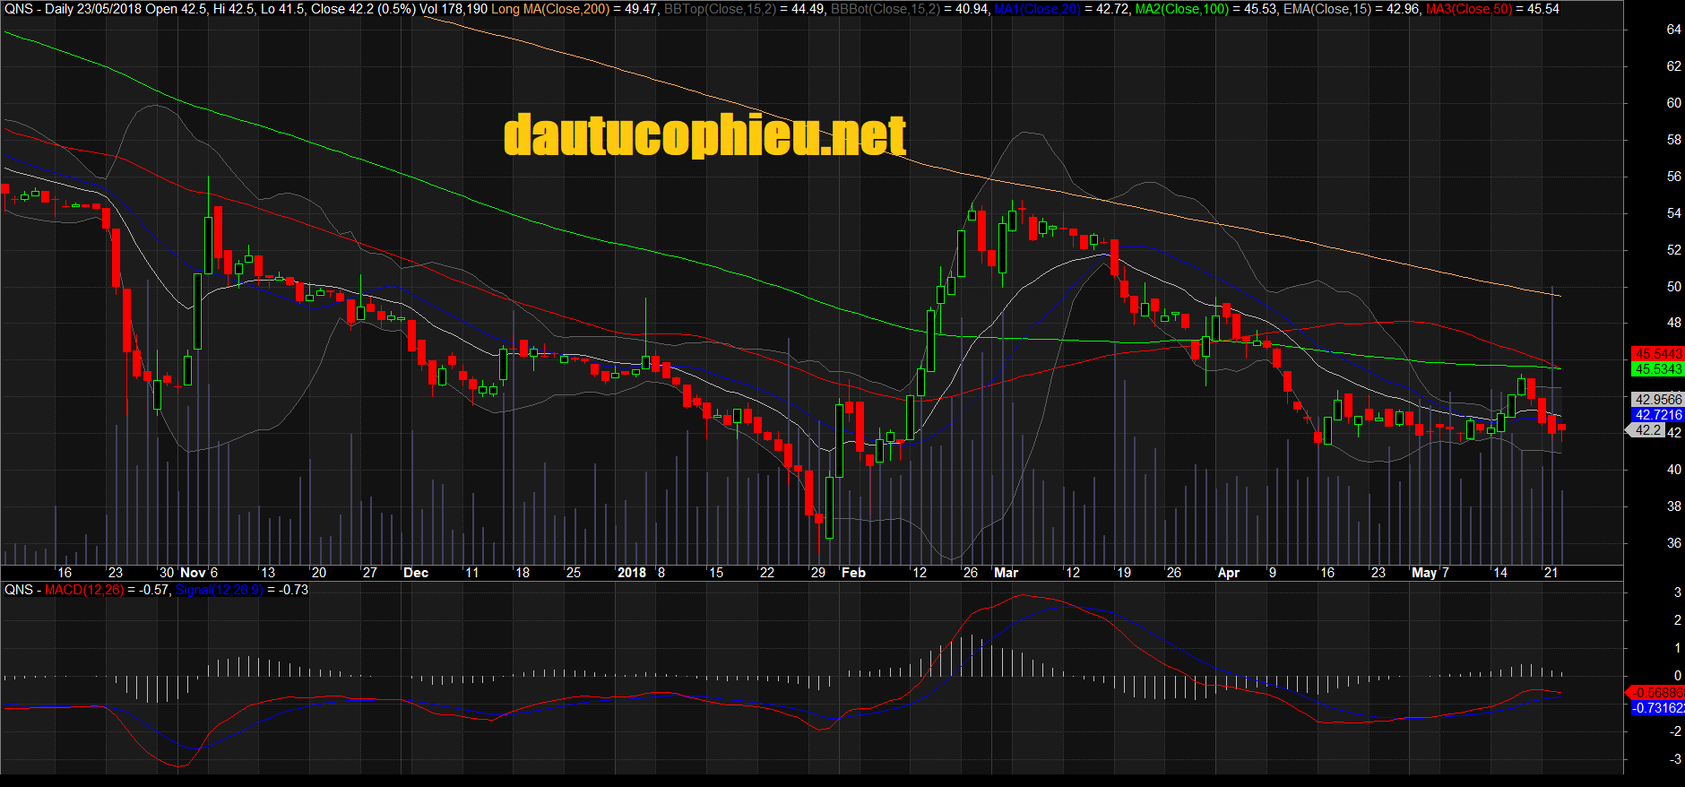Click the blue -0.73162 signal value tag
The image size is (1685, 787).
[x=1655, y=708]
